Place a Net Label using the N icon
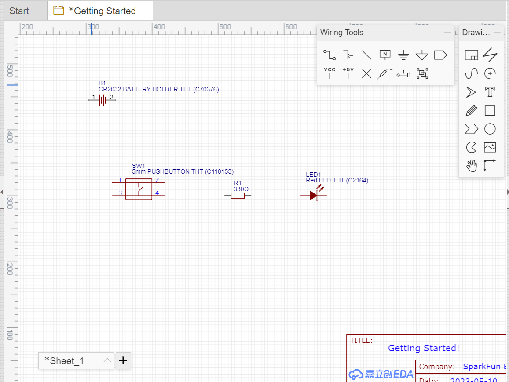509x382 pixels. click(x=385, y=55)
